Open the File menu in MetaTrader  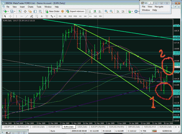pyautogui.click(x=8, y=7)
